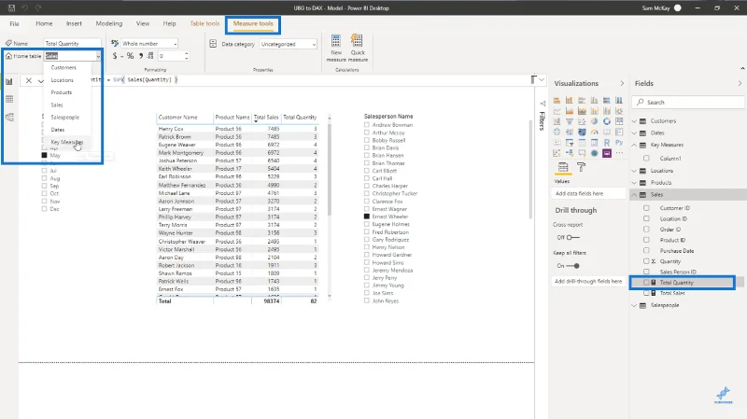747x419 pixels.
Task: Open the File menu
Action: [x=14, y=23]
